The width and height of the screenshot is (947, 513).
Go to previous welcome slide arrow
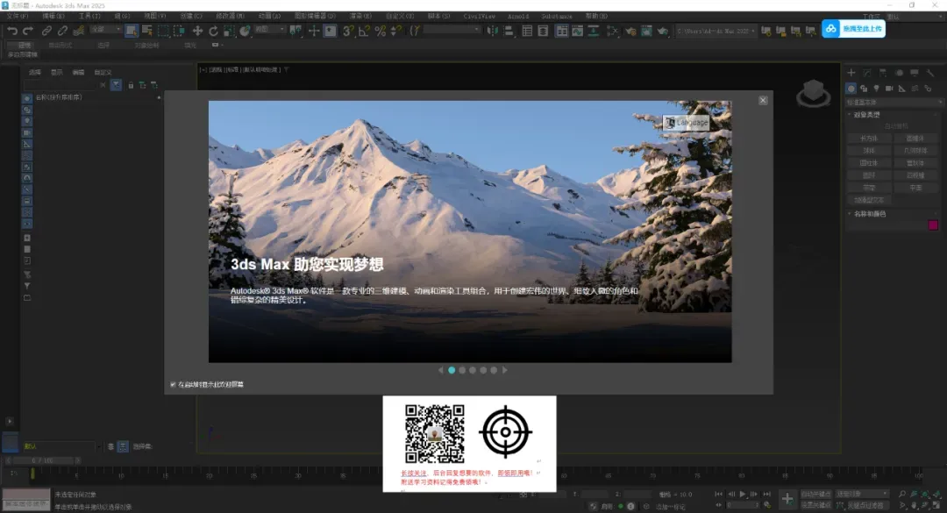[440, 370]
